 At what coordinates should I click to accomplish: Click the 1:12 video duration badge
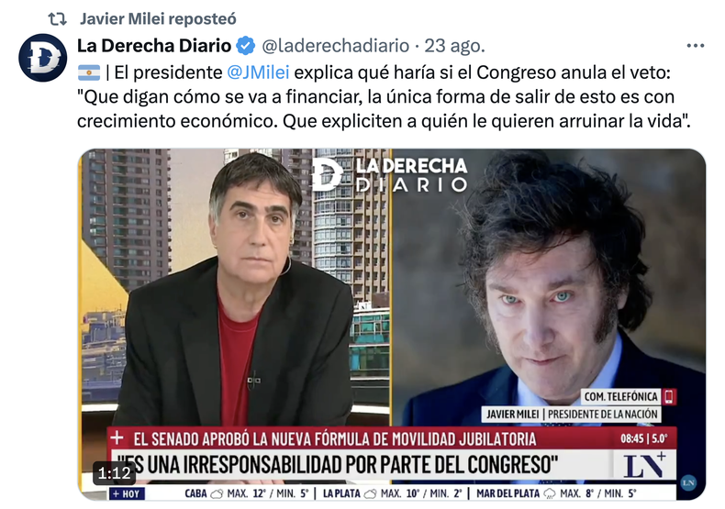(x=114, y=473)
